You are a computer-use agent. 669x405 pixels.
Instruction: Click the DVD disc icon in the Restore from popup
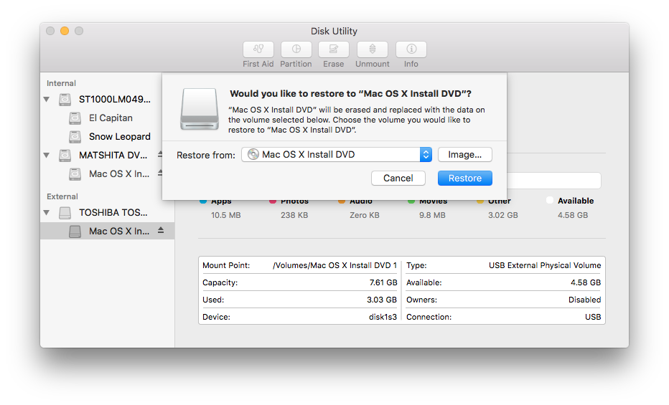pos(253,154)
